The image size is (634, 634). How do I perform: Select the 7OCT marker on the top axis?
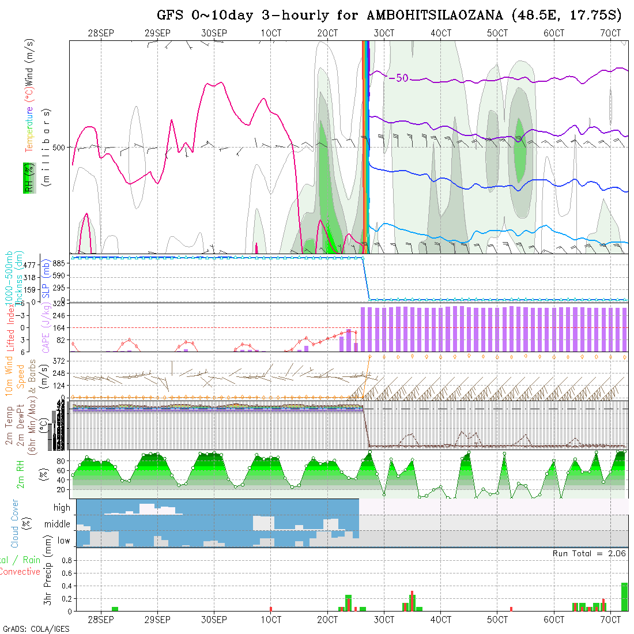(610, 33)
